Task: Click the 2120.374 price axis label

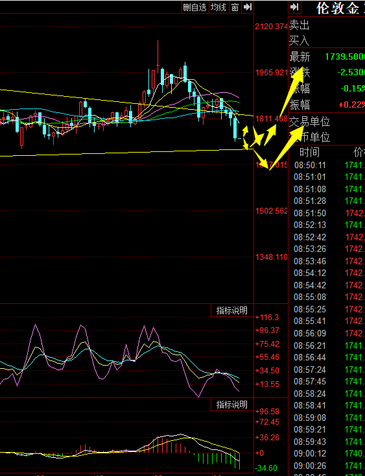Action: (271, 27)
